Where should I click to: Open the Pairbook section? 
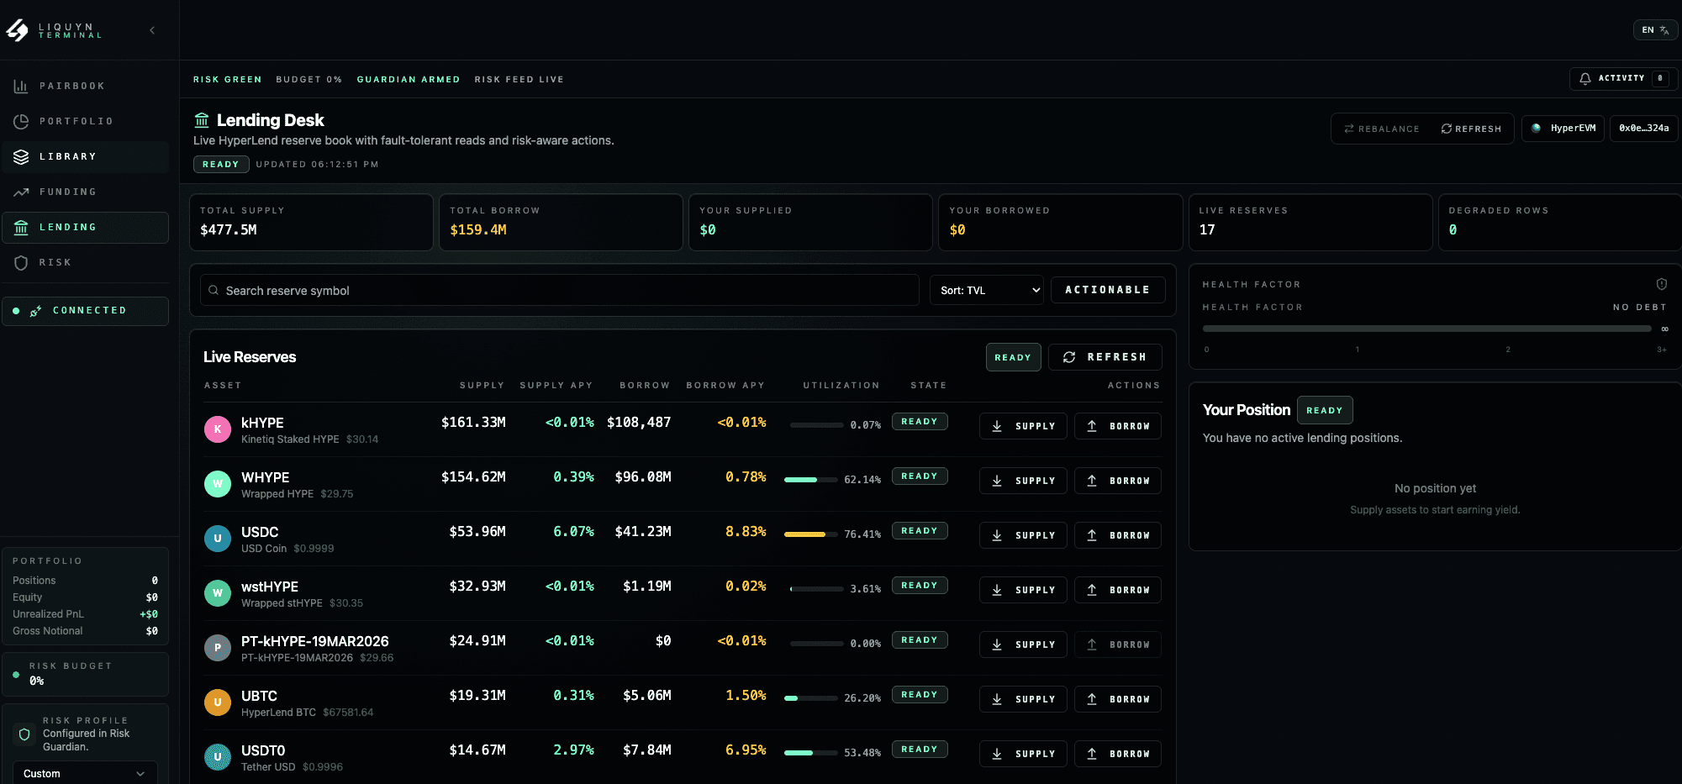pyautogui.click(x=72, y=86)
